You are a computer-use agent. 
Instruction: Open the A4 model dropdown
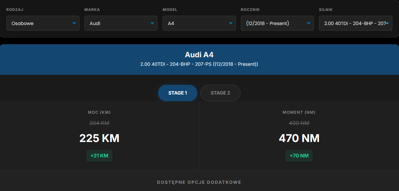tap(199, 23)
